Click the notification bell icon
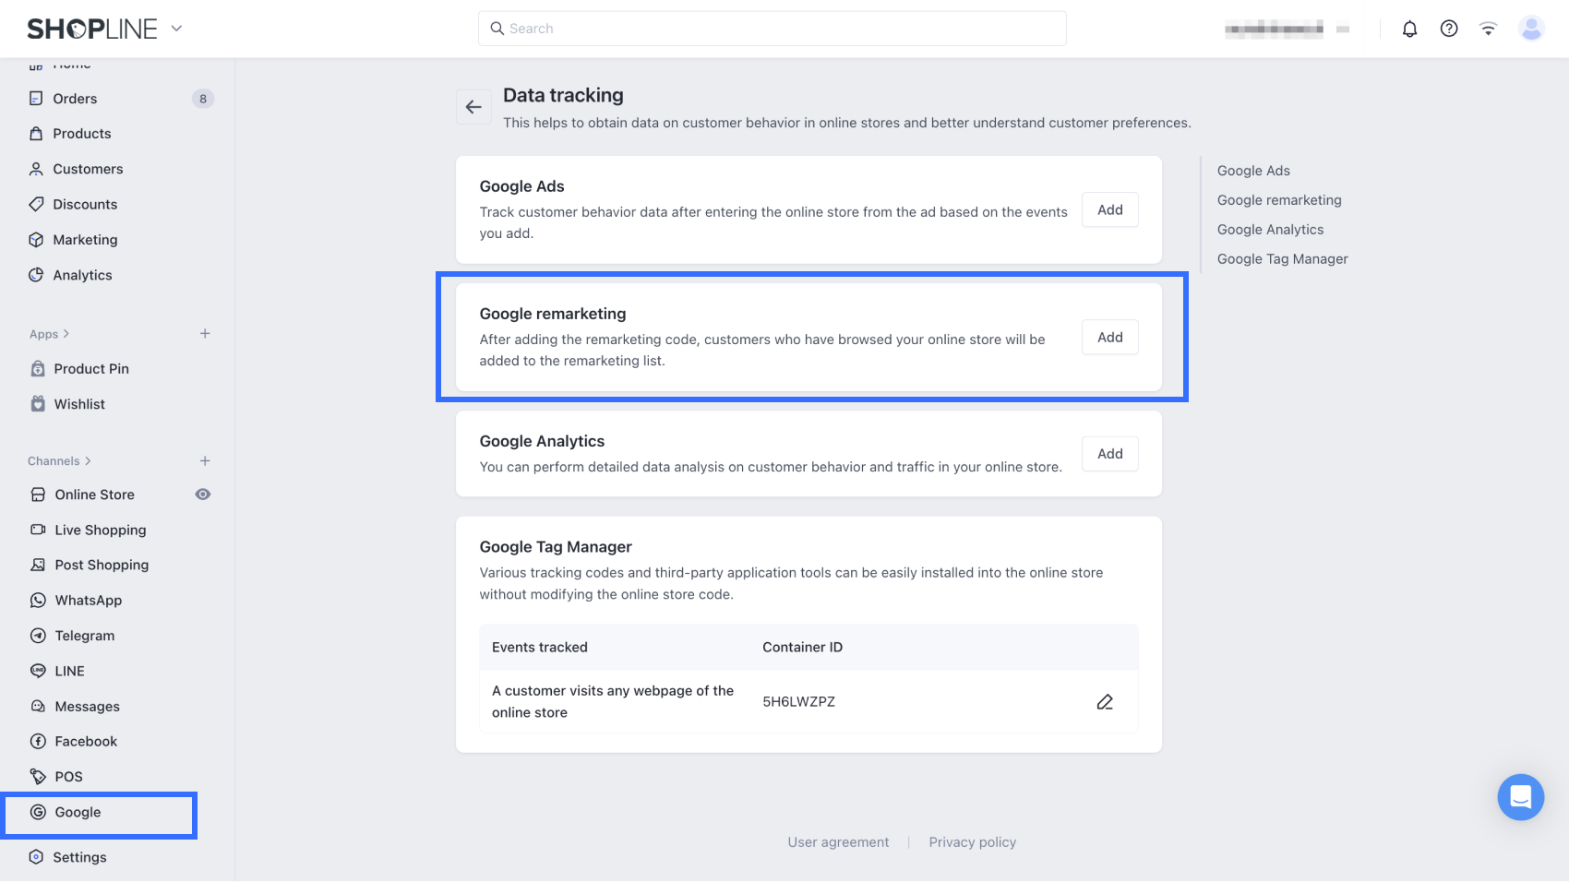 pyautogui.click(x=1409, y=29)
